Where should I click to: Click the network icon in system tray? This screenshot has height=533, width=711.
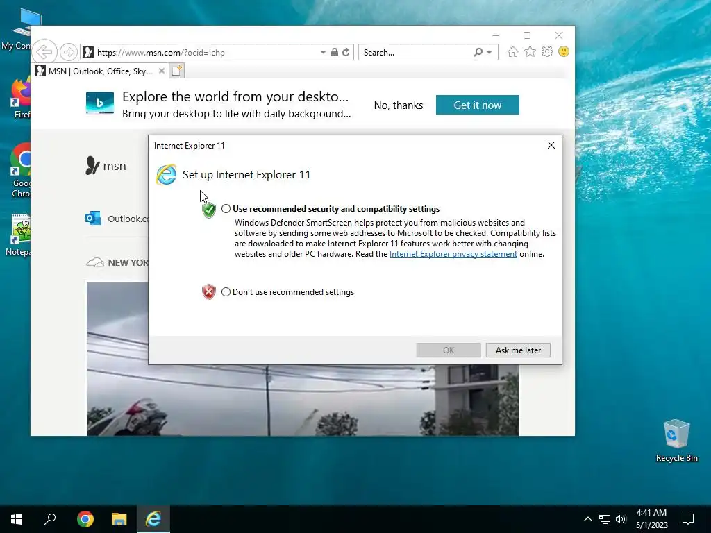click(x=605, y=519)
